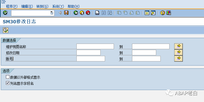This screenshot has width=204, height=102.
Task: Uncheck 列名显示字段名 checkbox
Action: (8, 83)
